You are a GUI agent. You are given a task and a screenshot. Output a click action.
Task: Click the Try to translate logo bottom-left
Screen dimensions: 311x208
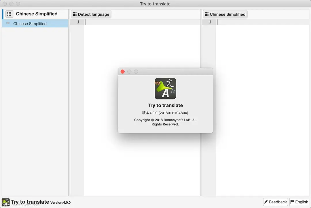[6, 202]
